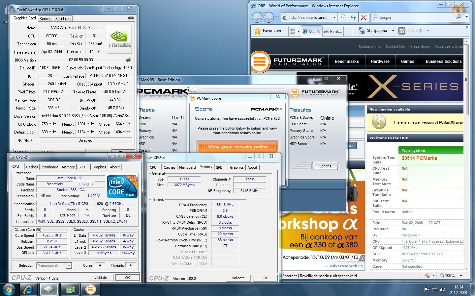Expand the Startpagina dropdown arrow

click(393, 31)
